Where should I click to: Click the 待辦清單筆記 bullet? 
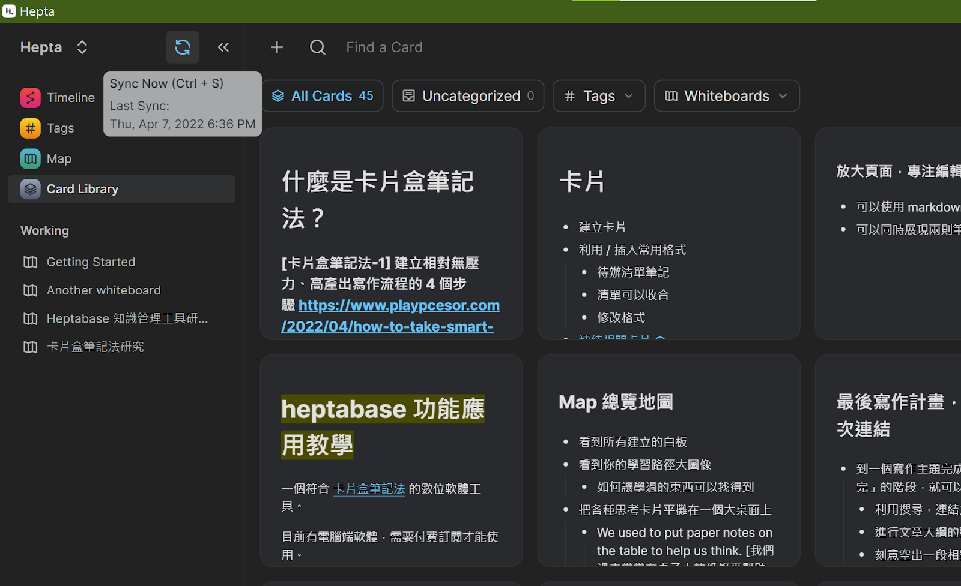coord(633,272)
